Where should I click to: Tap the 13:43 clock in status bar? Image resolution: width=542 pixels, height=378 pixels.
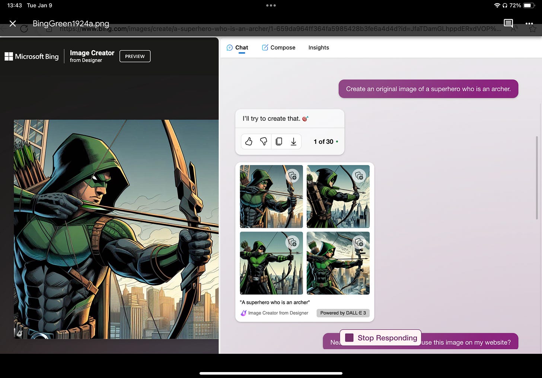(15, 5)
